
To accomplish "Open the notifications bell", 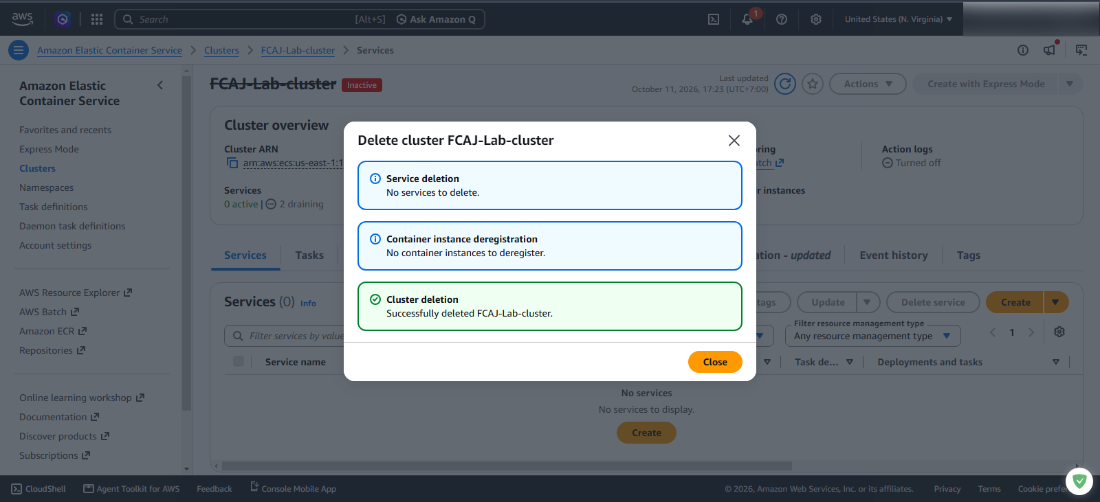I will (747, 19).
